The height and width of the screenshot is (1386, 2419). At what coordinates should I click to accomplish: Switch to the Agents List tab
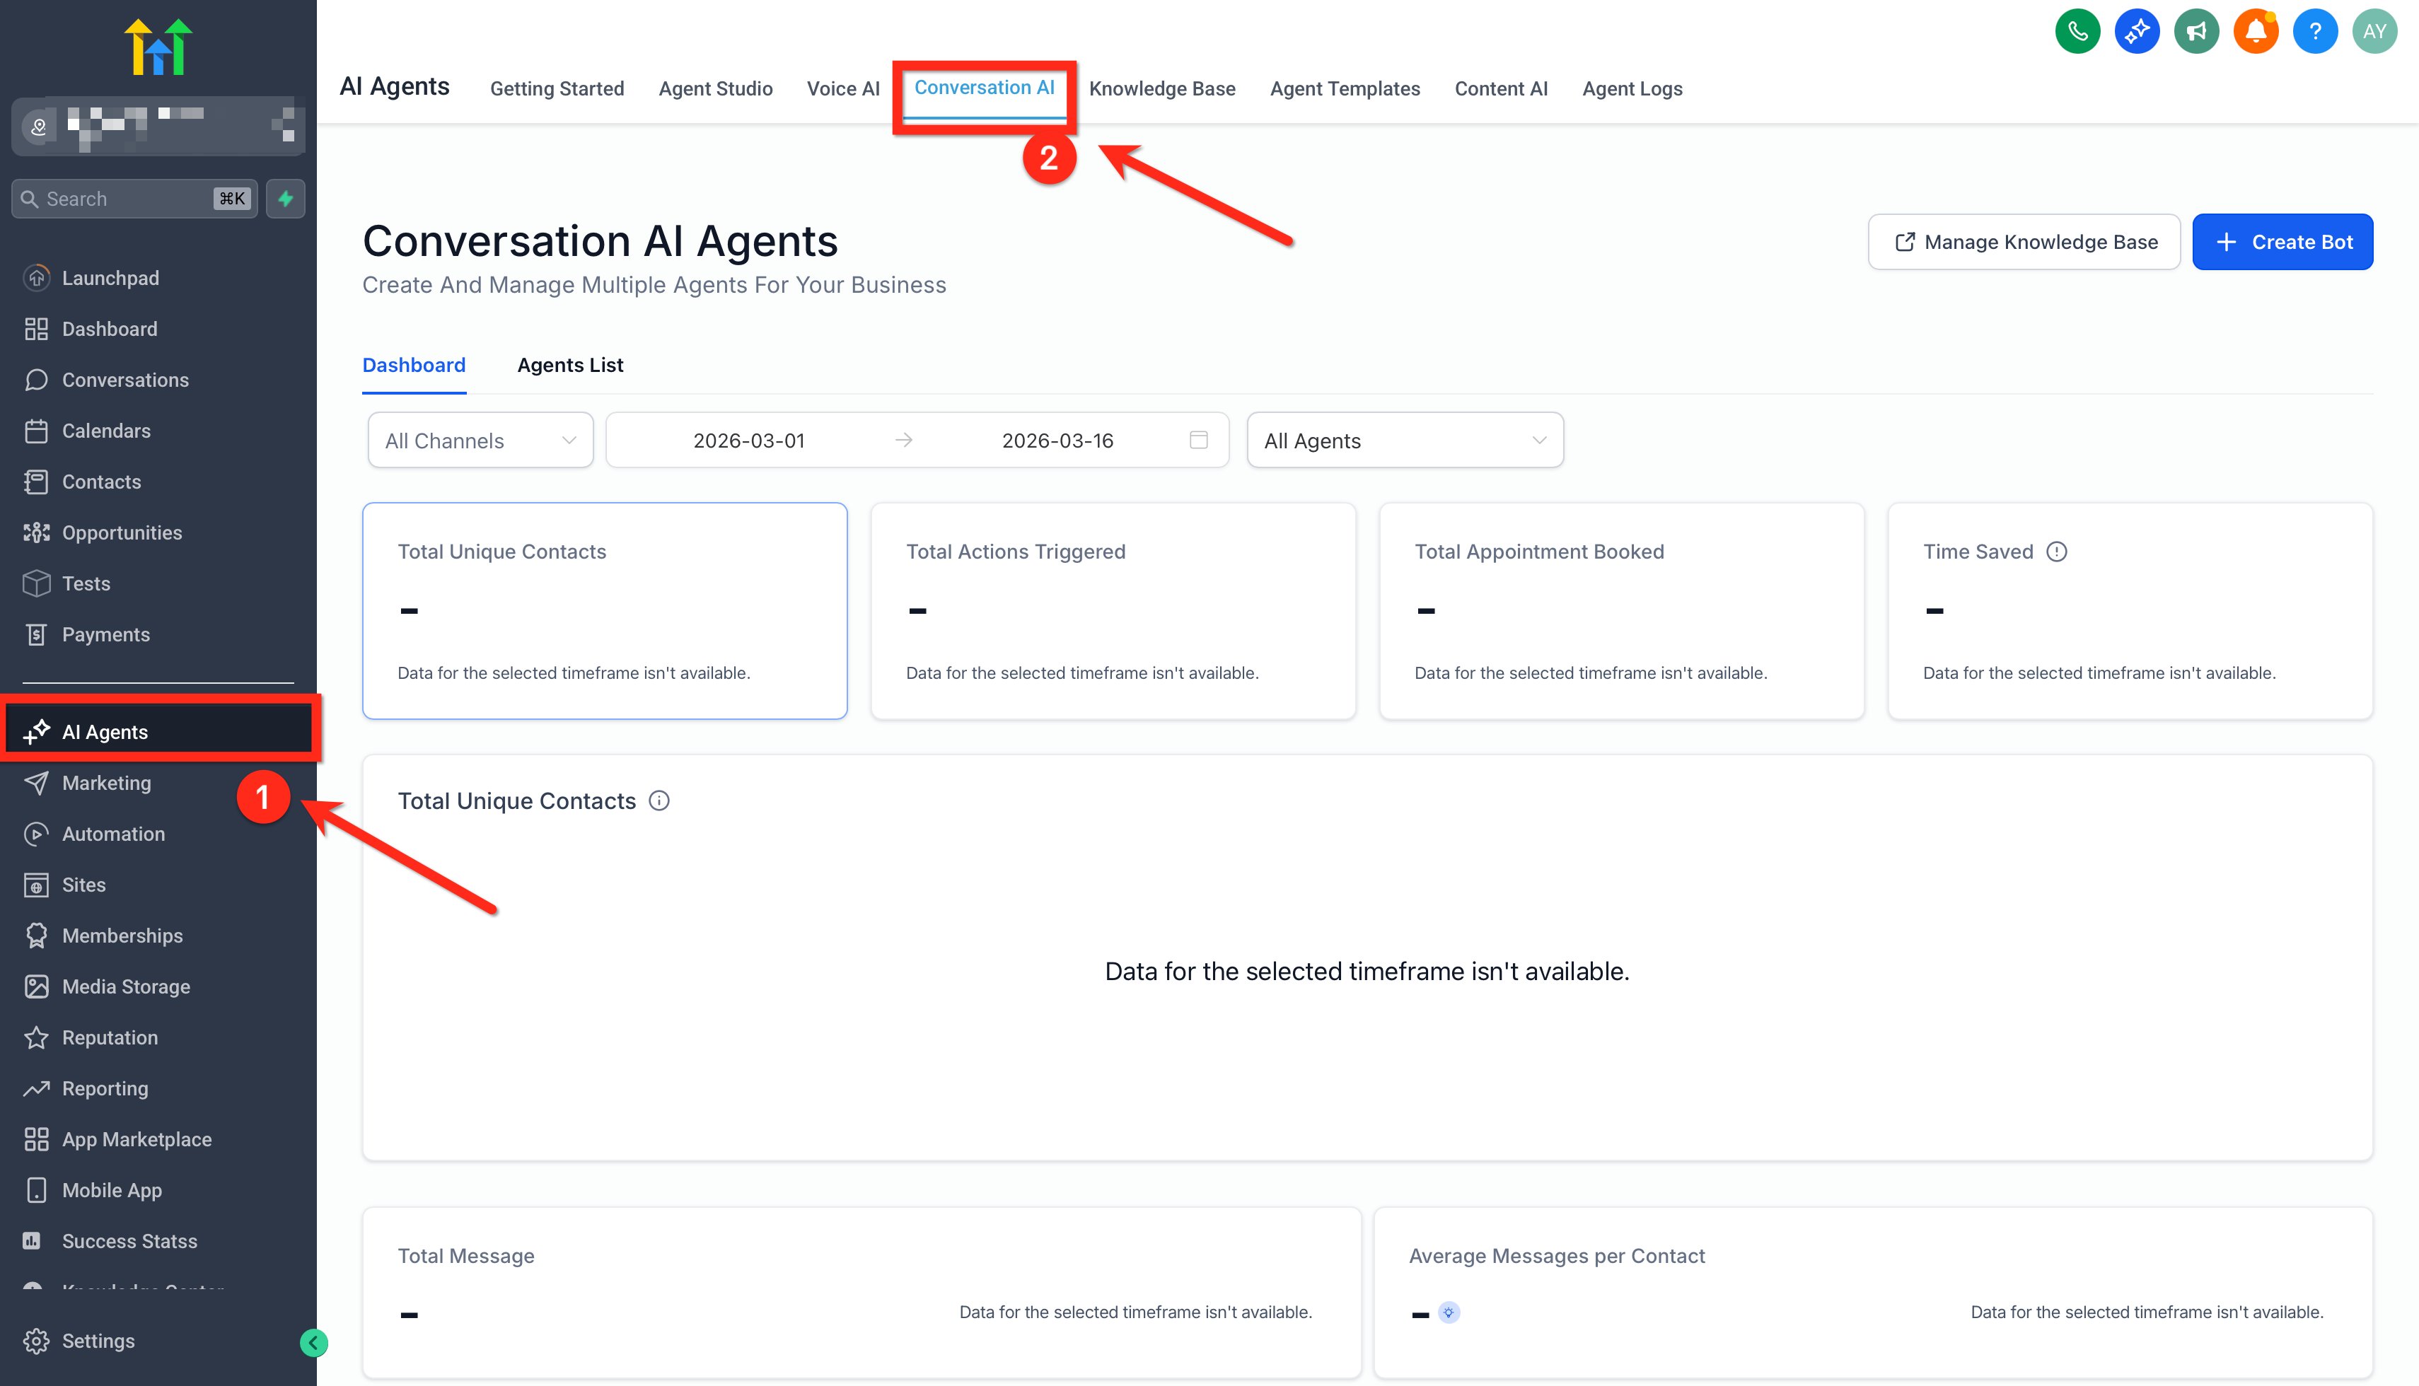coord(569,365)
